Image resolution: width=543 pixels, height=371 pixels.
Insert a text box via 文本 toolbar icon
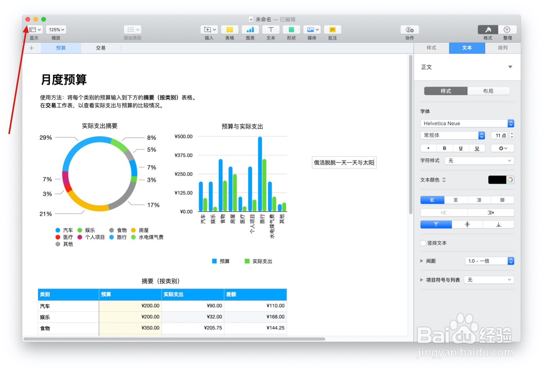(x=270, y=30)
